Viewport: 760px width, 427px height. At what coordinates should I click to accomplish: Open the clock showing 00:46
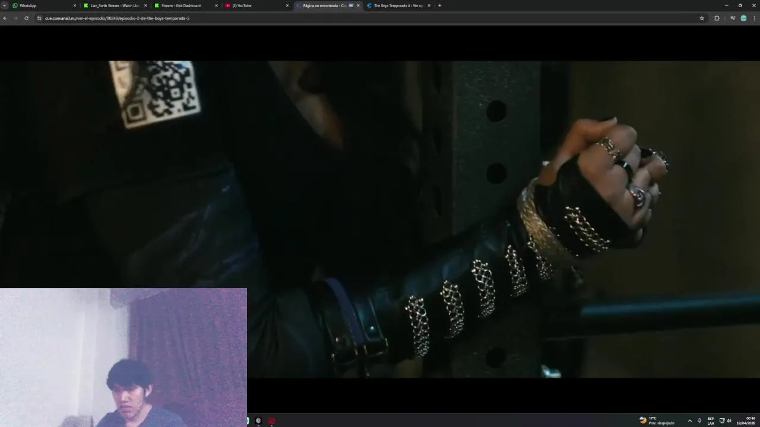click(746, 420)
